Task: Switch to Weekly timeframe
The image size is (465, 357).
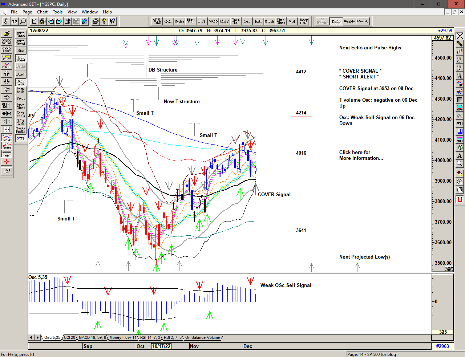Action: pos(349,21)
